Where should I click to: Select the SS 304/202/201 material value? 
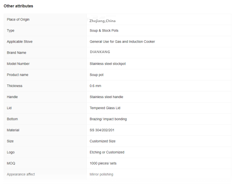point(102,130)
